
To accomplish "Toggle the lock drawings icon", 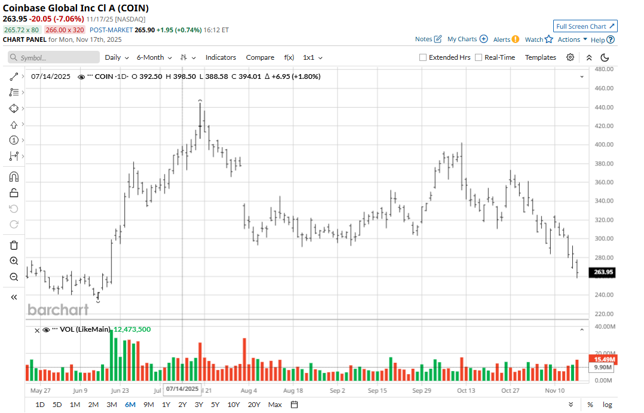I will coord(14,192).
